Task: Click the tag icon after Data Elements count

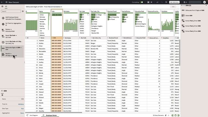Action: (x=166, y=115)
